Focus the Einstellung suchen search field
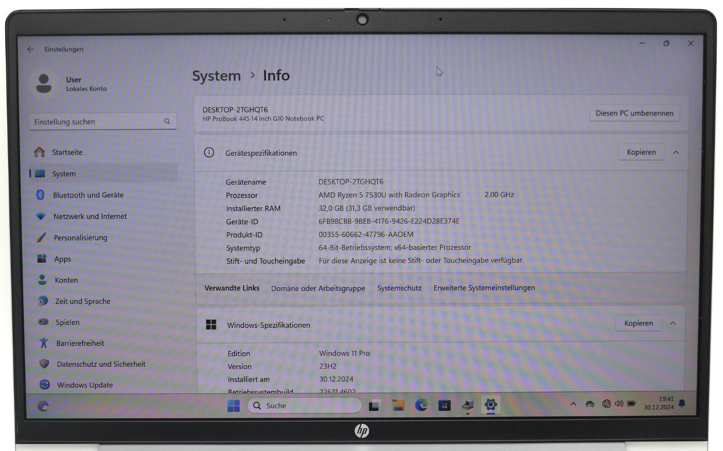The width and height of the screenshot is (723, 451). click(103, 121)
